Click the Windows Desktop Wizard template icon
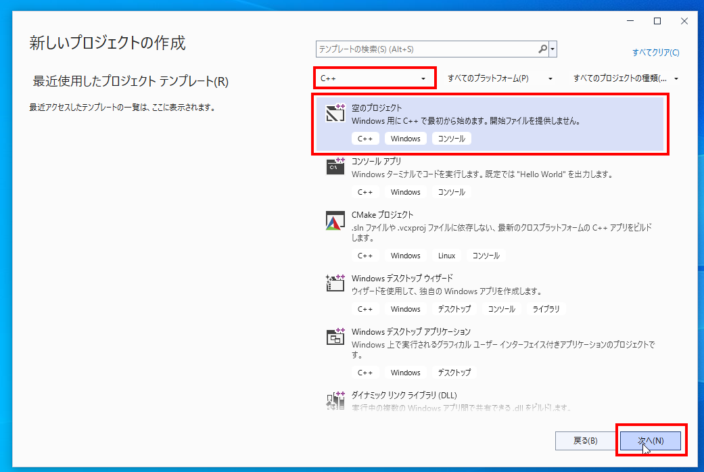 click(335, 283)
